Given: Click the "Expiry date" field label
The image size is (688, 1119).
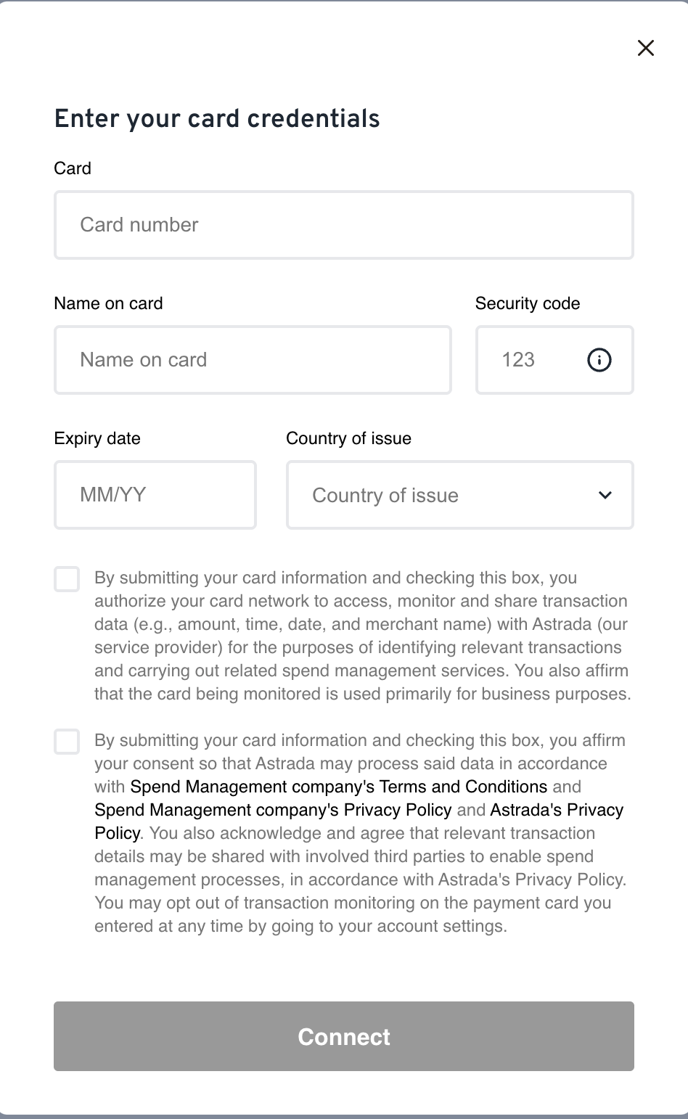Looking at the screenshot, I should click(x=97, y=438).
